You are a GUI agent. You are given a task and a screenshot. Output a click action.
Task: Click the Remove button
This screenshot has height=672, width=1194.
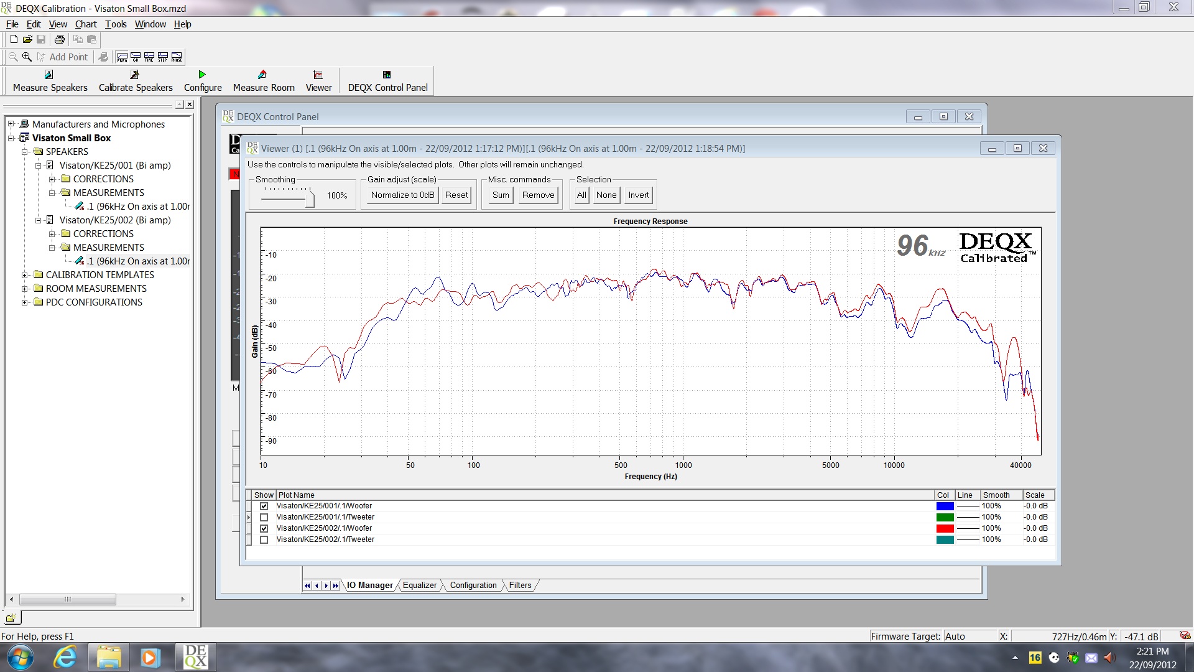coord(538,195)
